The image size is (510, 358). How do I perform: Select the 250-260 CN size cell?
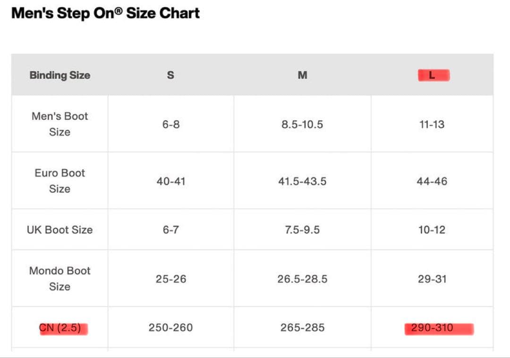170,327
